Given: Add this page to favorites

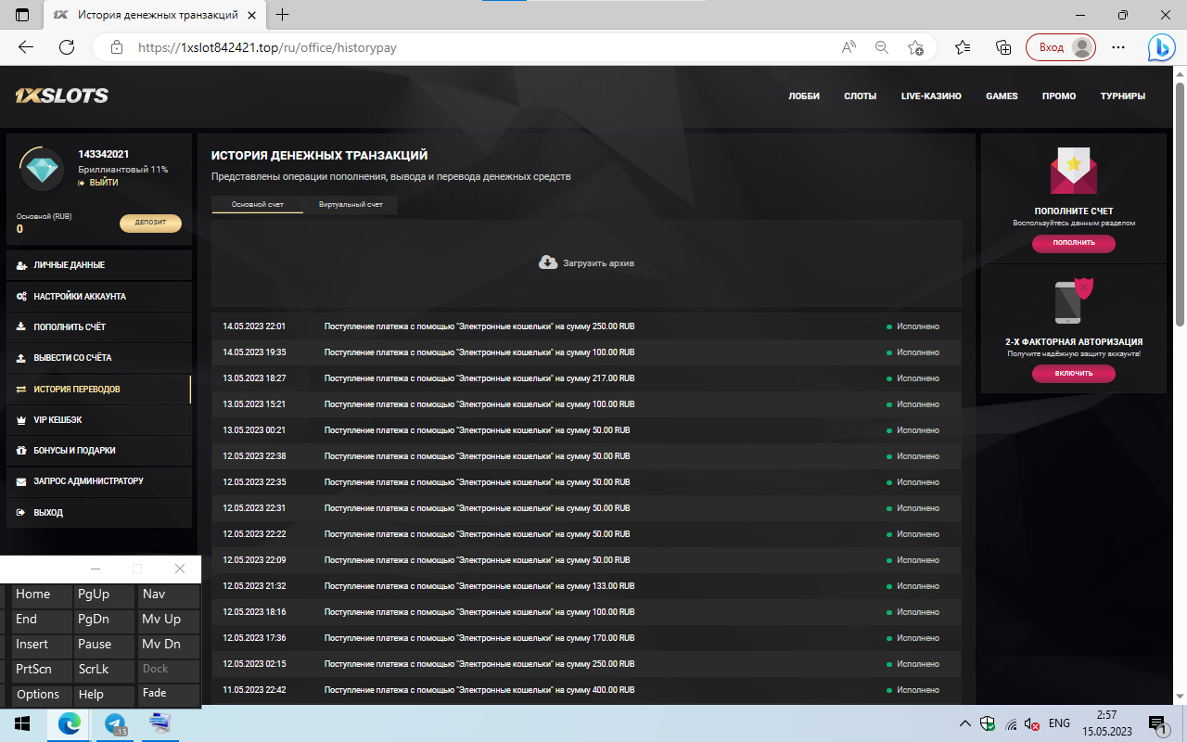Looking at the screenshot, I should 915,47.
